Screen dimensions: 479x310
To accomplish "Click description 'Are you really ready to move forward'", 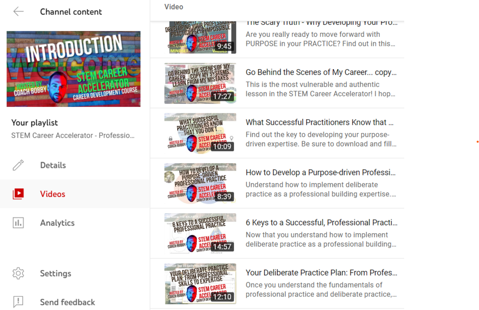I will click(320, 39).
